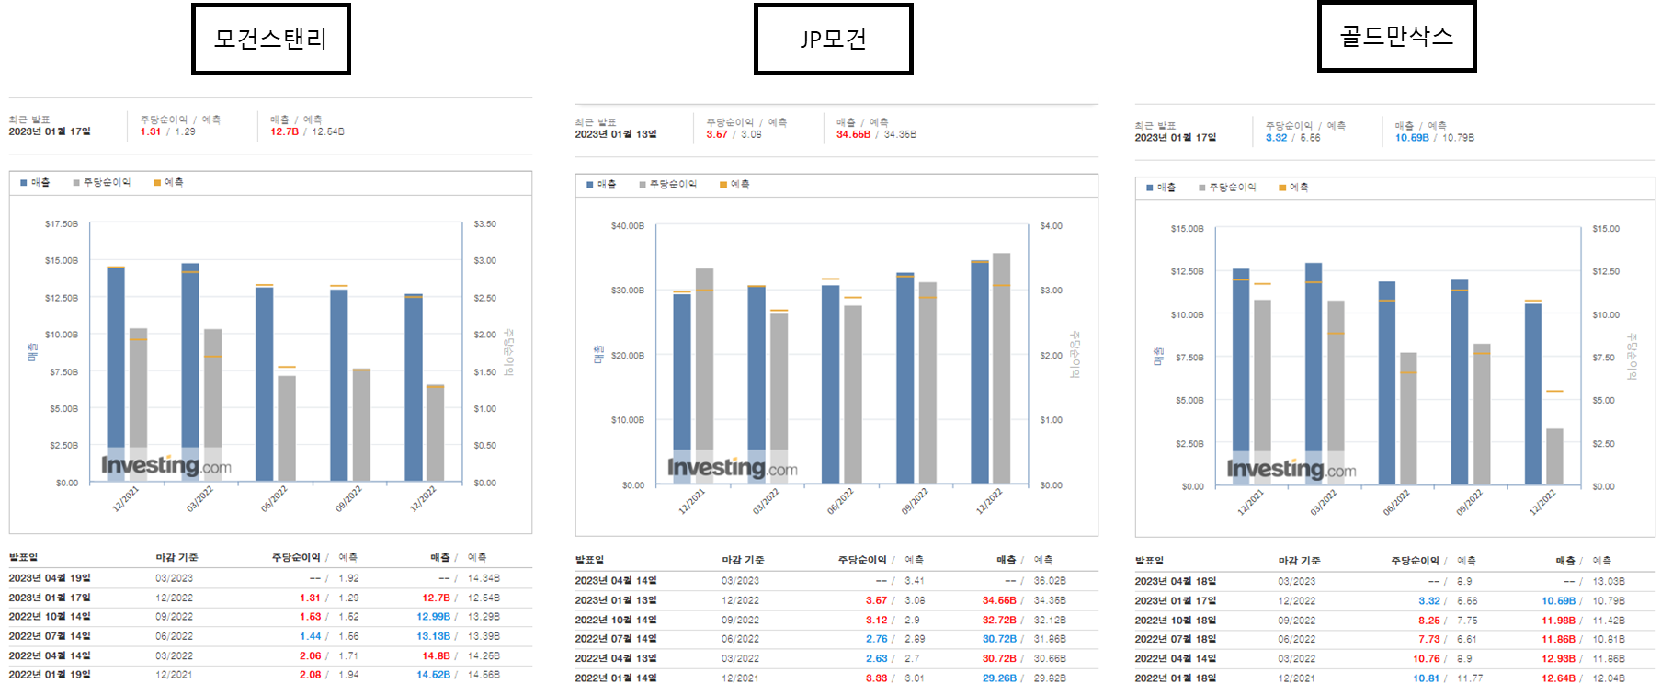1661x695 pixels.
Task: Click EPS value 1.44 in 모건스탠리 table
Action: (x=311, y=636)
